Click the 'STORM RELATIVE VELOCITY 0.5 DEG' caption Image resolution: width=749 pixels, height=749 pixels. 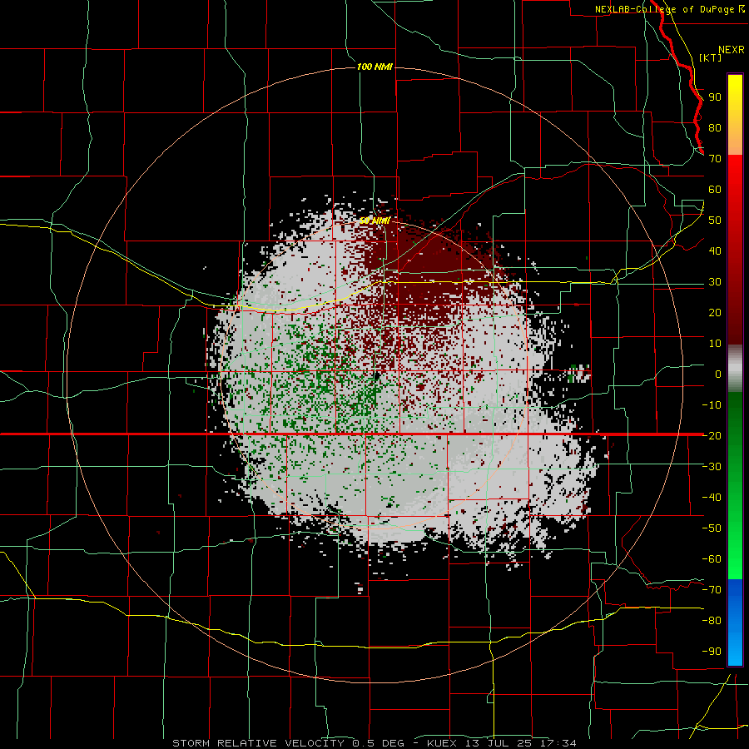pos(288,743)
